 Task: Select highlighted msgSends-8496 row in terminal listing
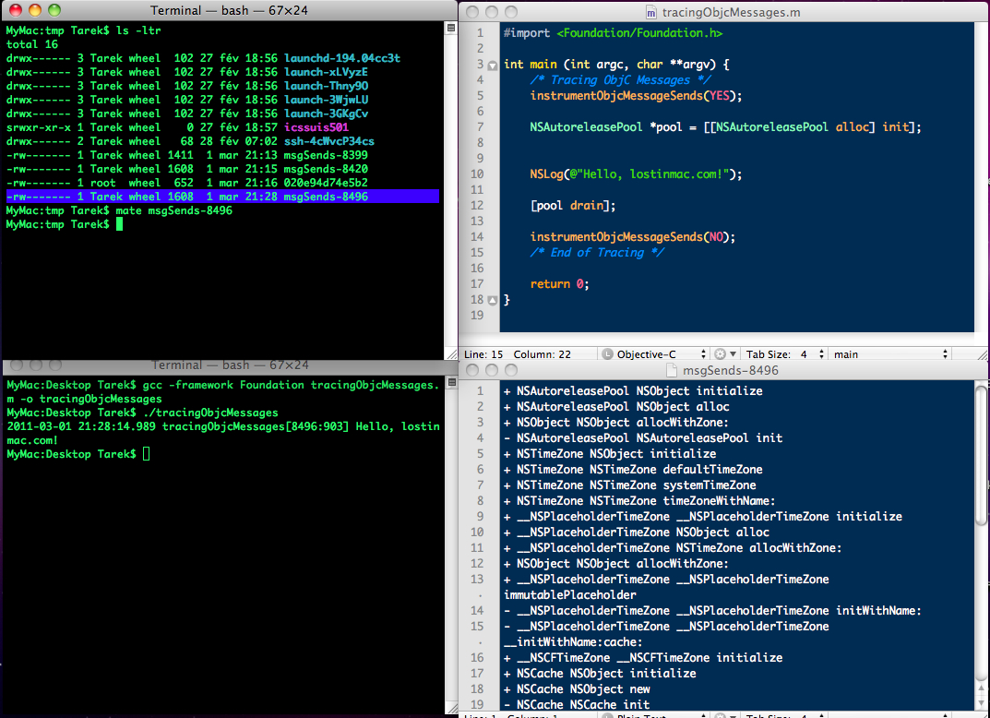pos(221,197)
